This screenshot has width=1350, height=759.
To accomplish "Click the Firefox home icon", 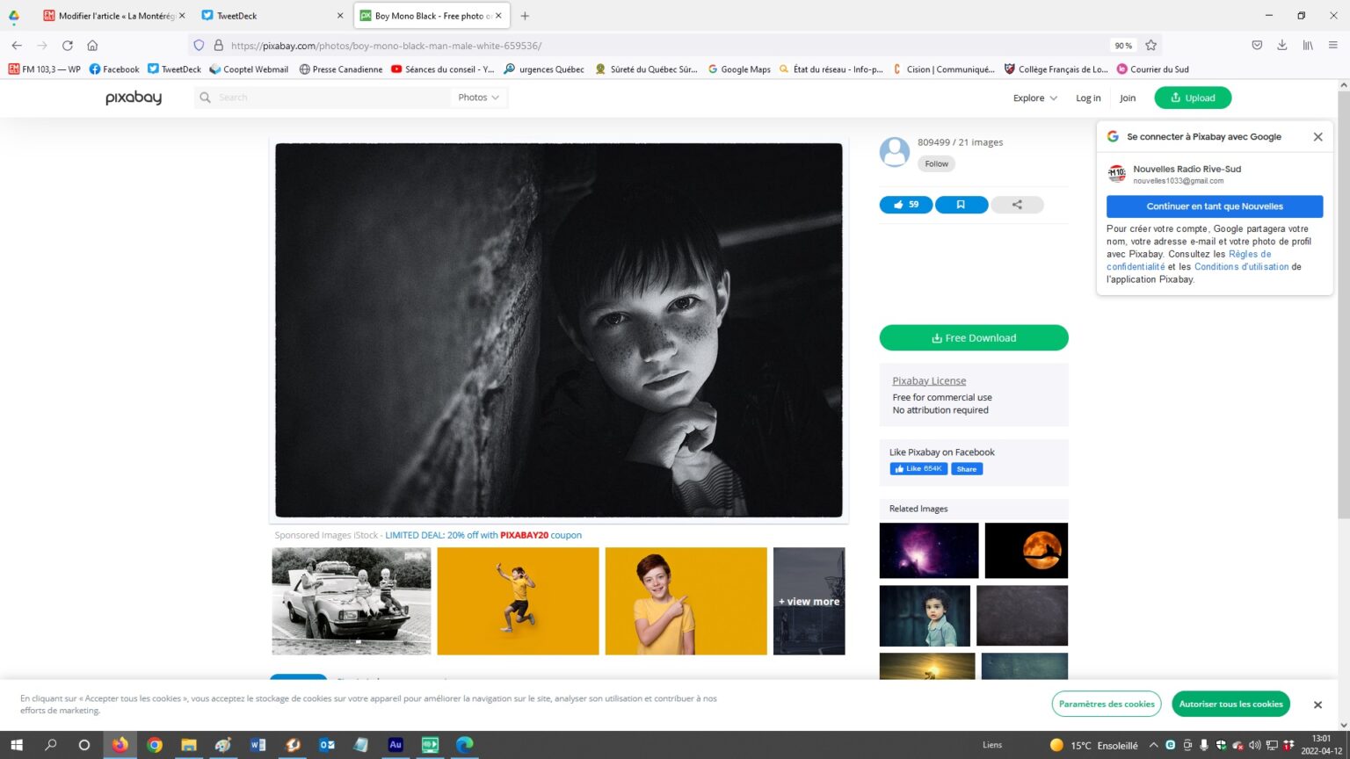I will pos(92,46).
